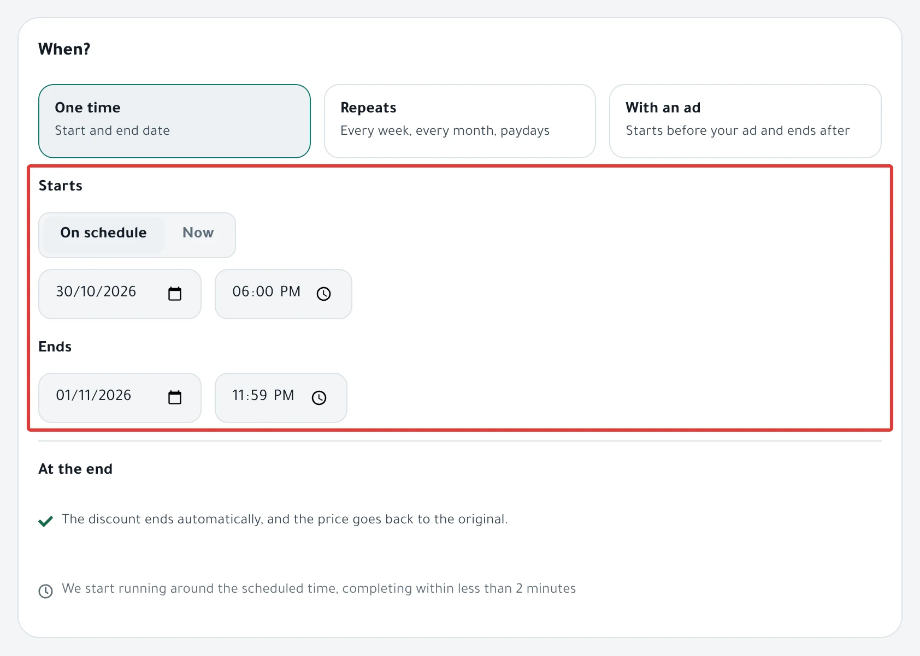Viewport: 920px width, 656px height.
Task: Click the 'Starts' label
Action: point(61,186)
